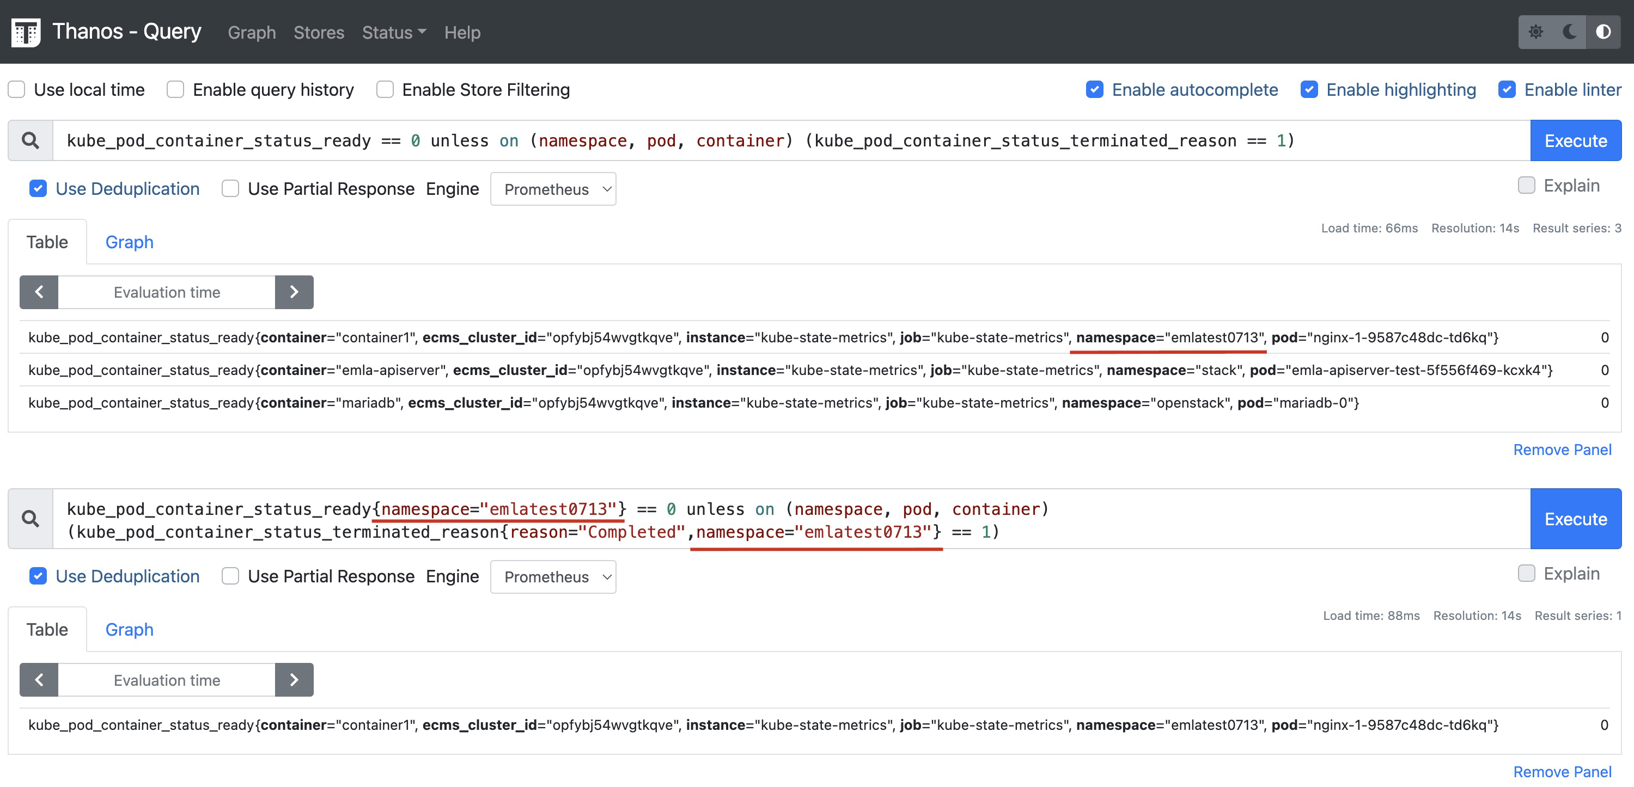This screenshot has width=1634, height=787.
Task: Switch to dark theme moon icon
Action: (1570, 32)
